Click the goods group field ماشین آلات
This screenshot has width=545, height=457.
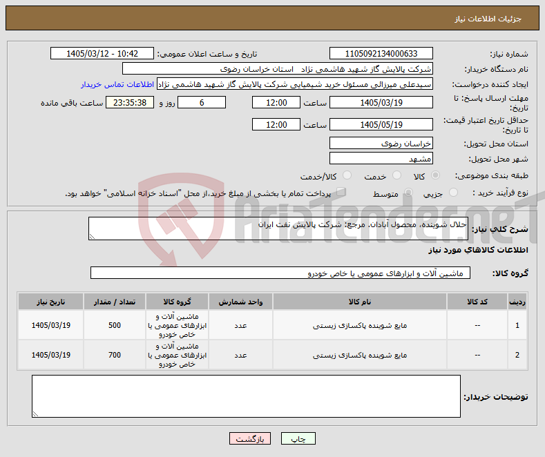[280, 273]
